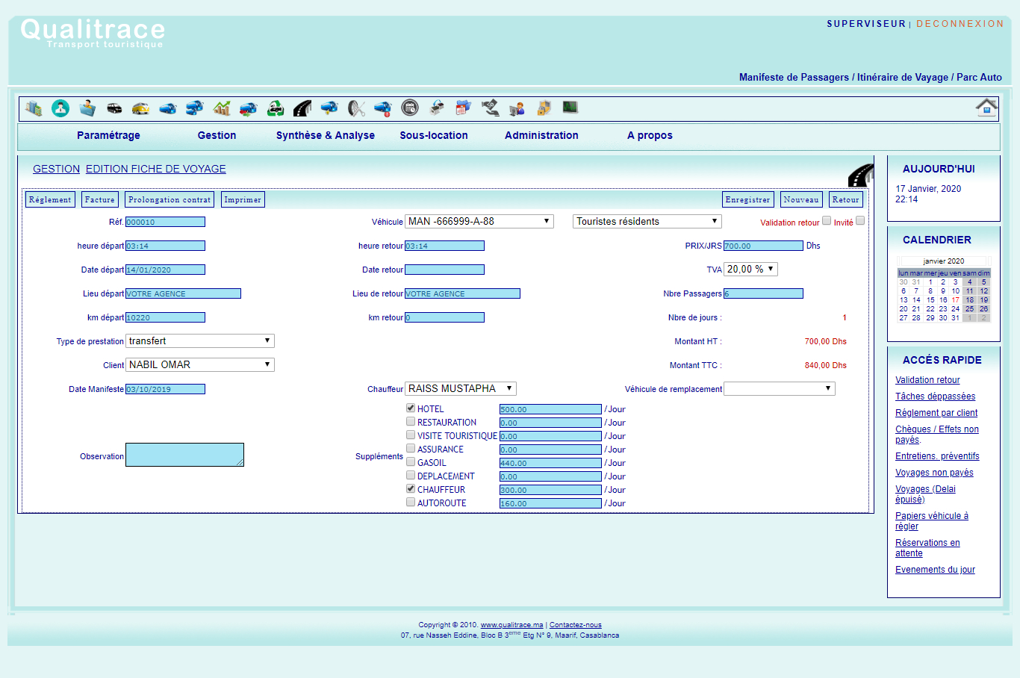
Task: Click the padlock security icon
Action: (544, 108)
